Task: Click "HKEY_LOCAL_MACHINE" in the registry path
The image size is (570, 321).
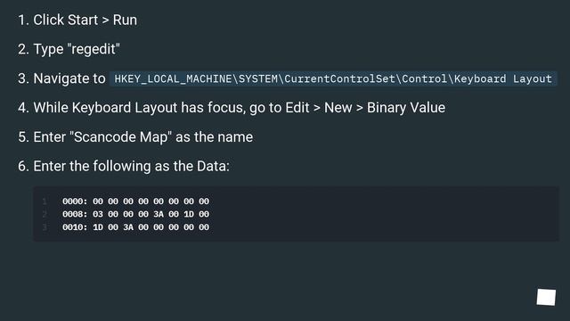Action: (x=173, y=79)
